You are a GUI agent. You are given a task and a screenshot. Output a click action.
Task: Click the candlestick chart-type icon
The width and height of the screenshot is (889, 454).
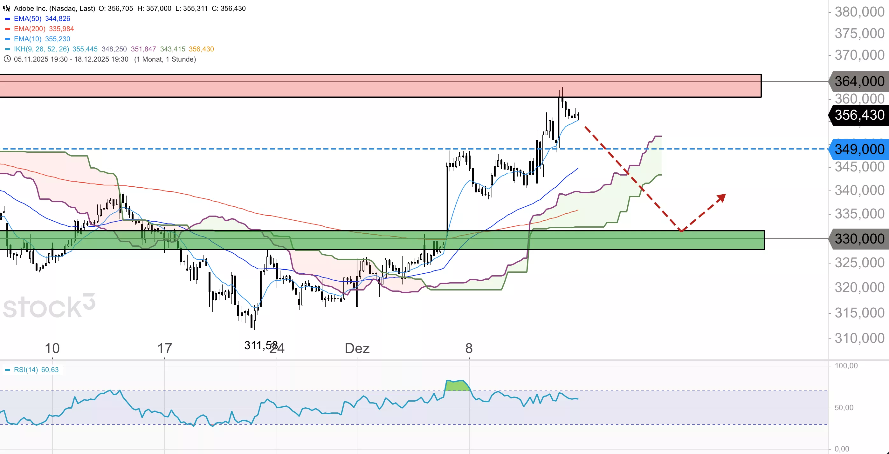pyautogui.click(x=7, y=8)
